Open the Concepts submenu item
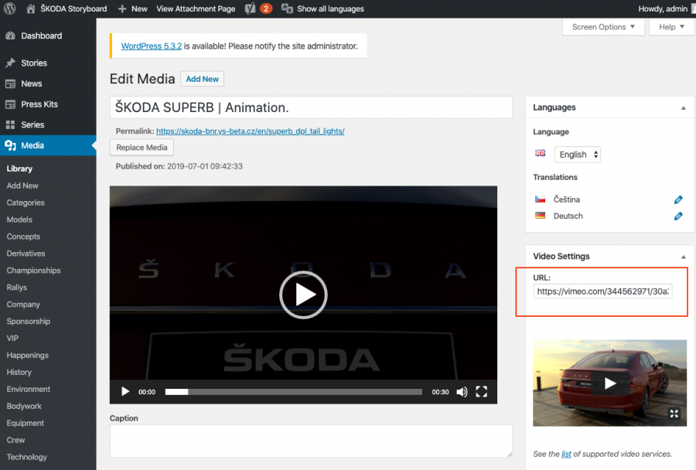 pos(23,237)
